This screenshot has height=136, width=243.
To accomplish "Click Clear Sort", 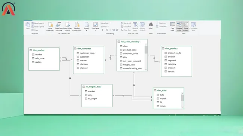I will tap(126, 30).
